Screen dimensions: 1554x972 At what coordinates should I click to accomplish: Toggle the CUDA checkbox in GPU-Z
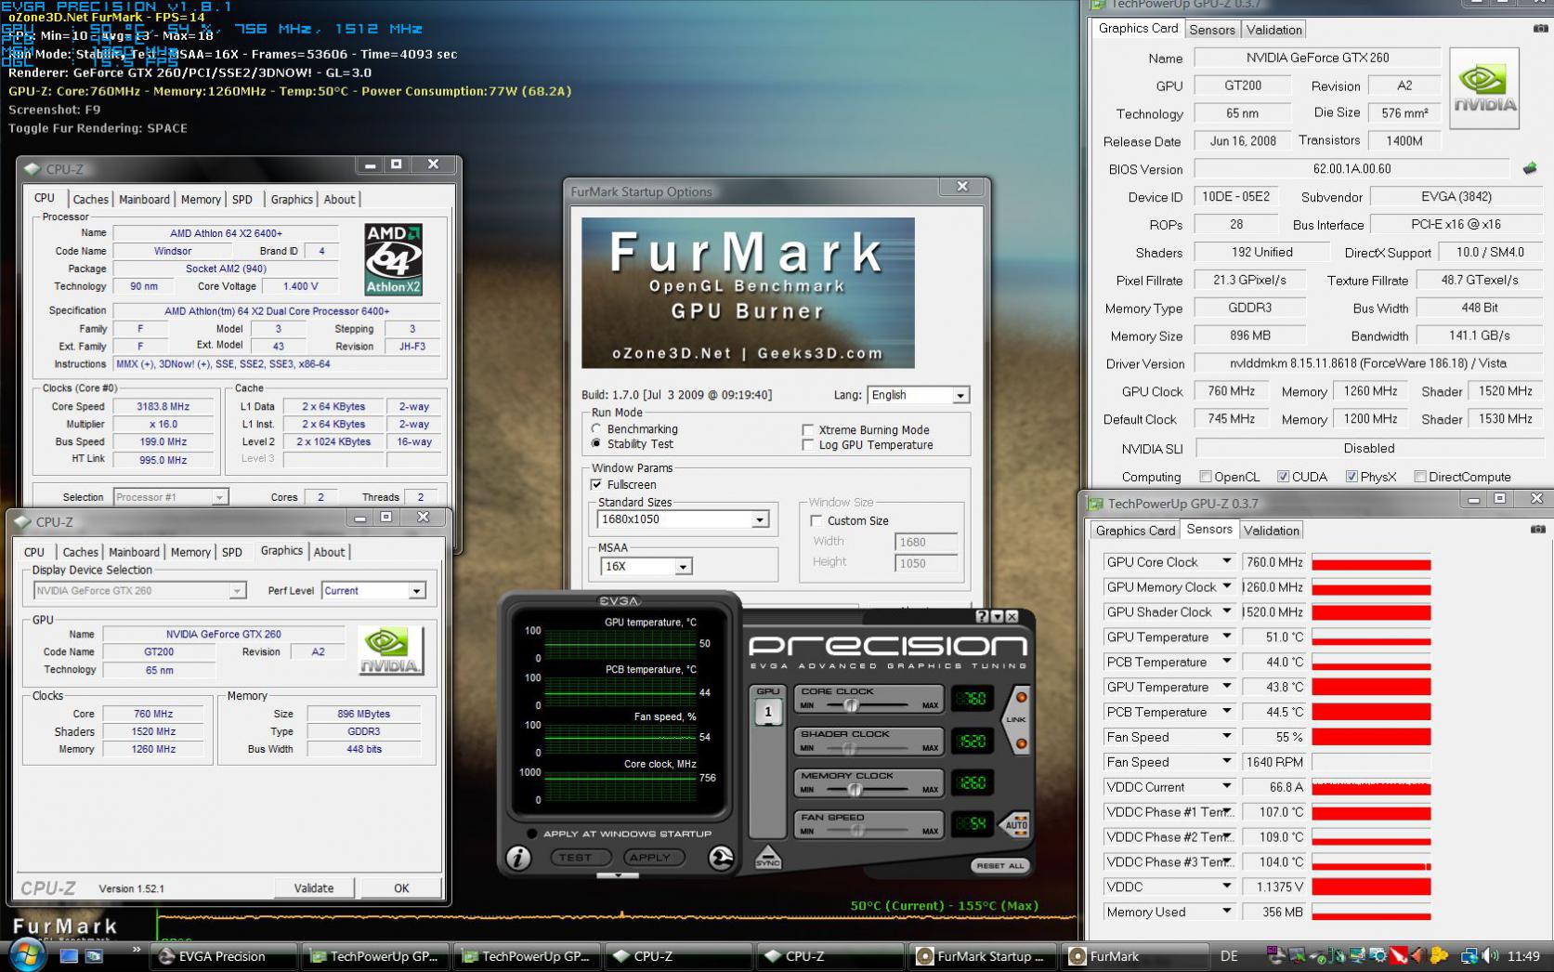1283,477
